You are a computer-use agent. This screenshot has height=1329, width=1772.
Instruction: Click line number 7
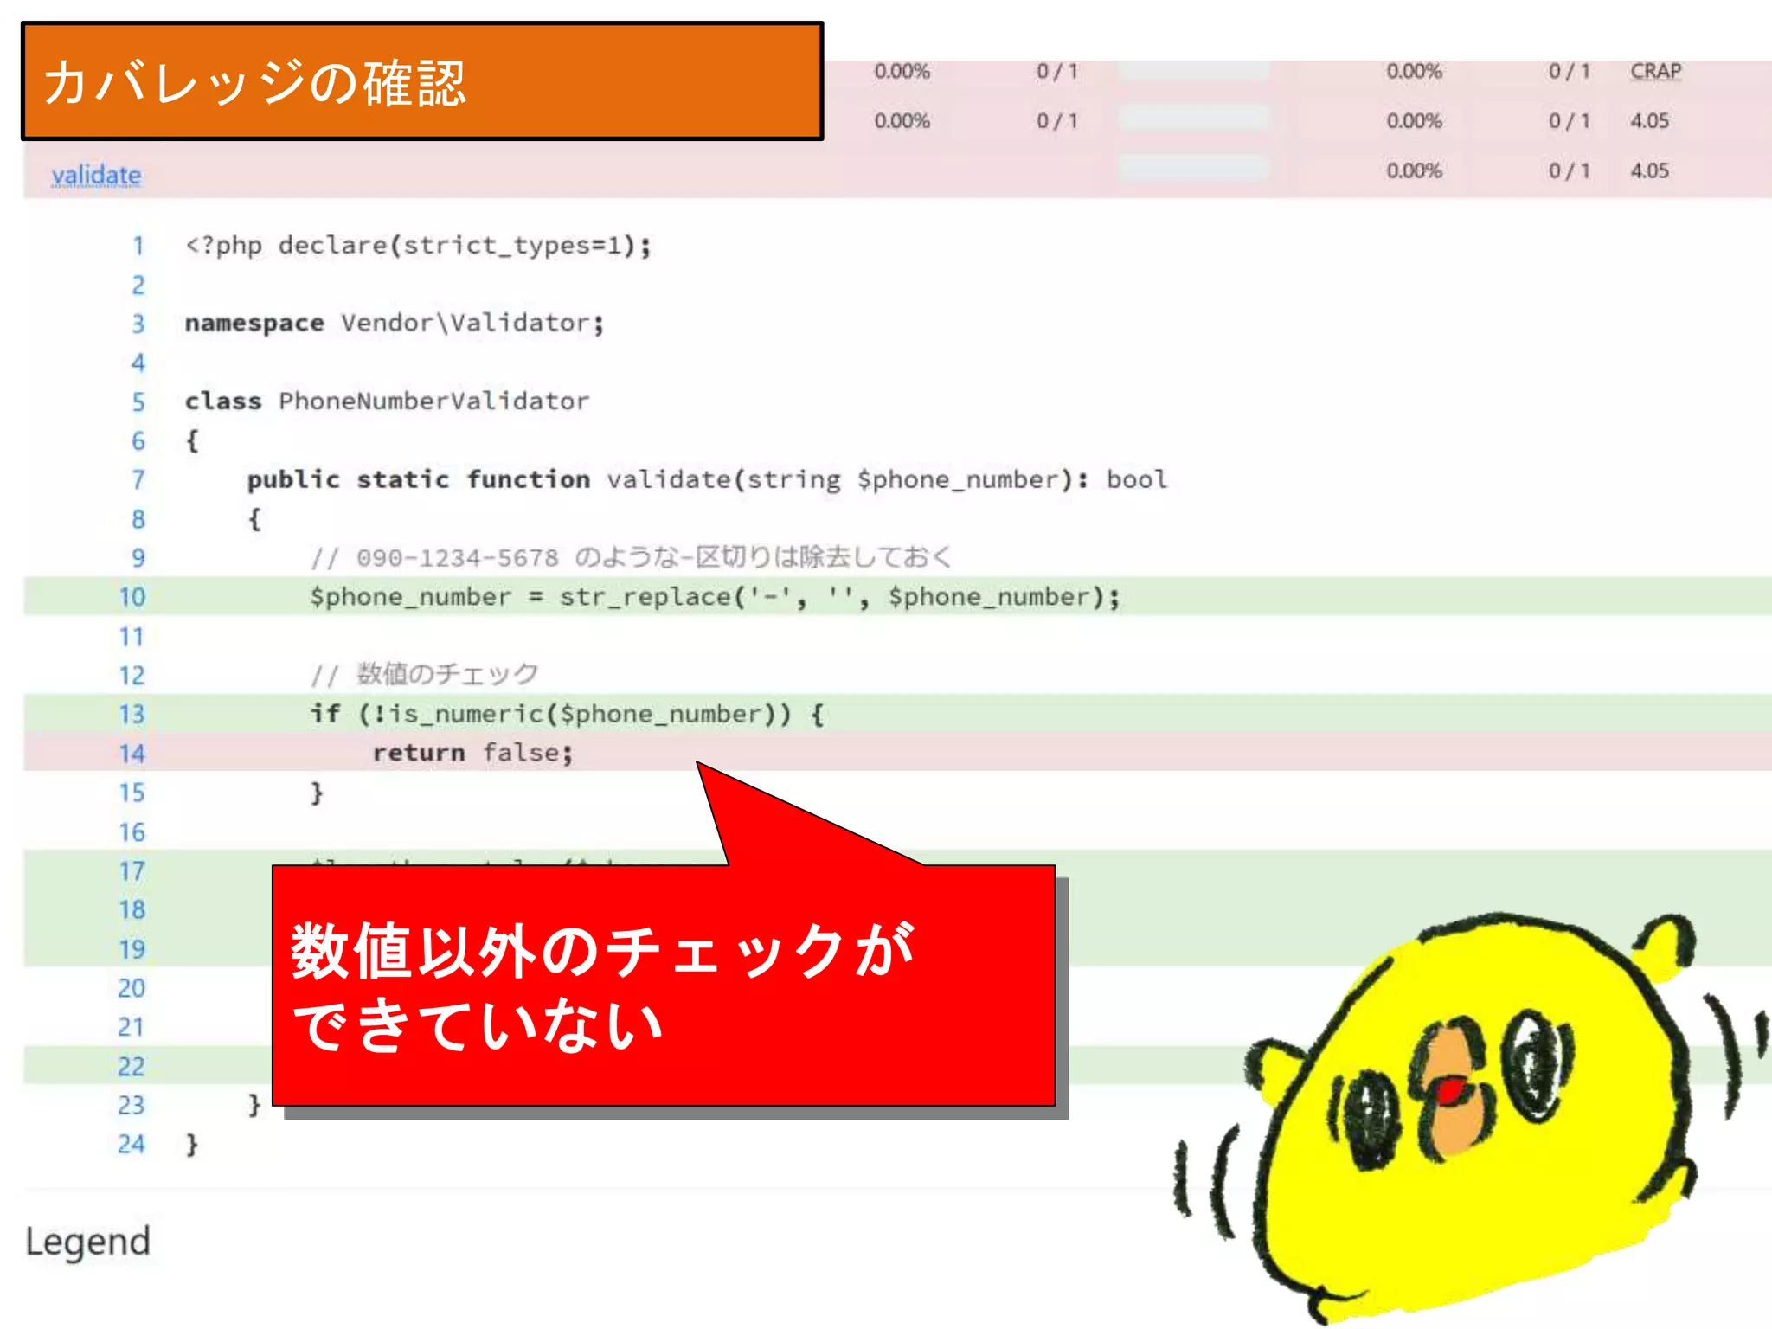tap(138, 480)
